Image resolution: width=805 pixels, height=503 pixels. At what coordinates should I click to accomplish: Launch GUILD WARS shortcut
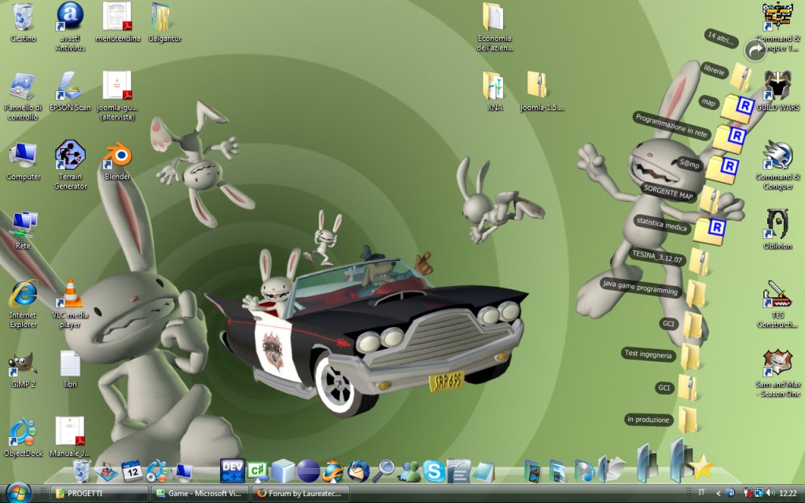(x=777, y=92)
